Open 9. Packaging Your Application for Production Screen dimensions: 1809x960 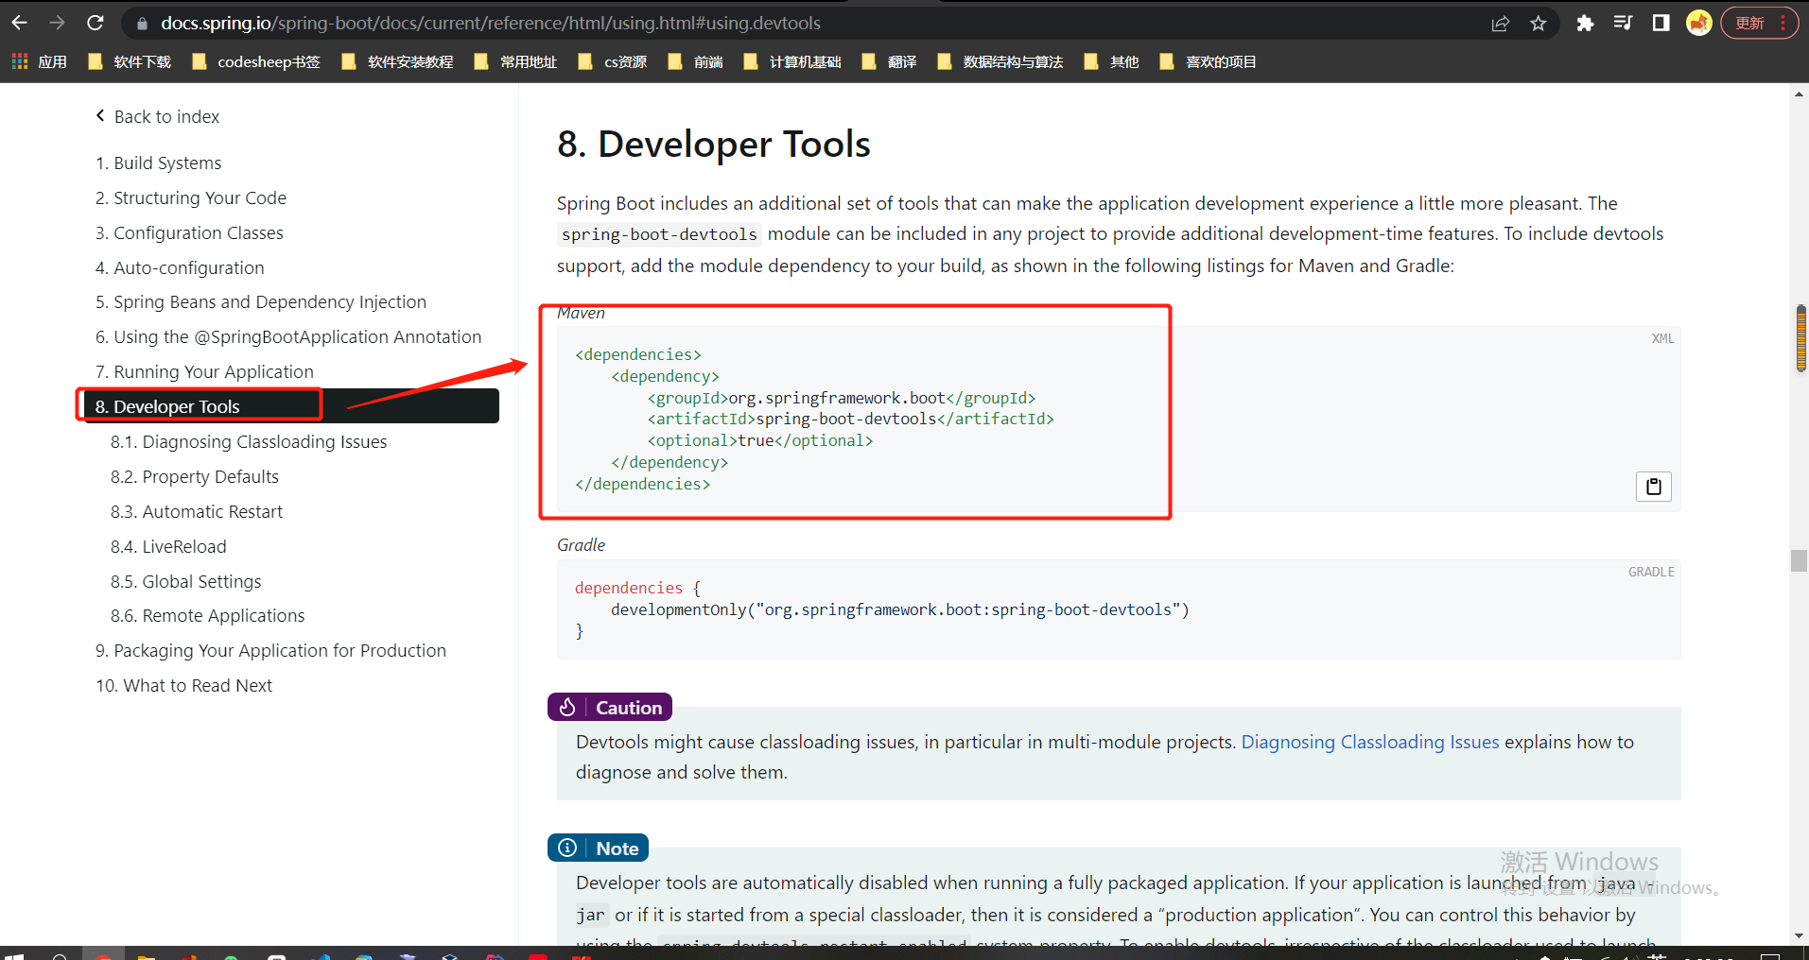point(270,650)
